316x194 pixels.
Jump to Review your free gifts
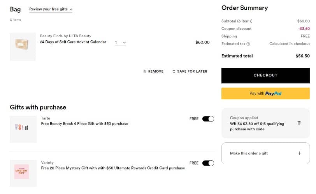48,9
